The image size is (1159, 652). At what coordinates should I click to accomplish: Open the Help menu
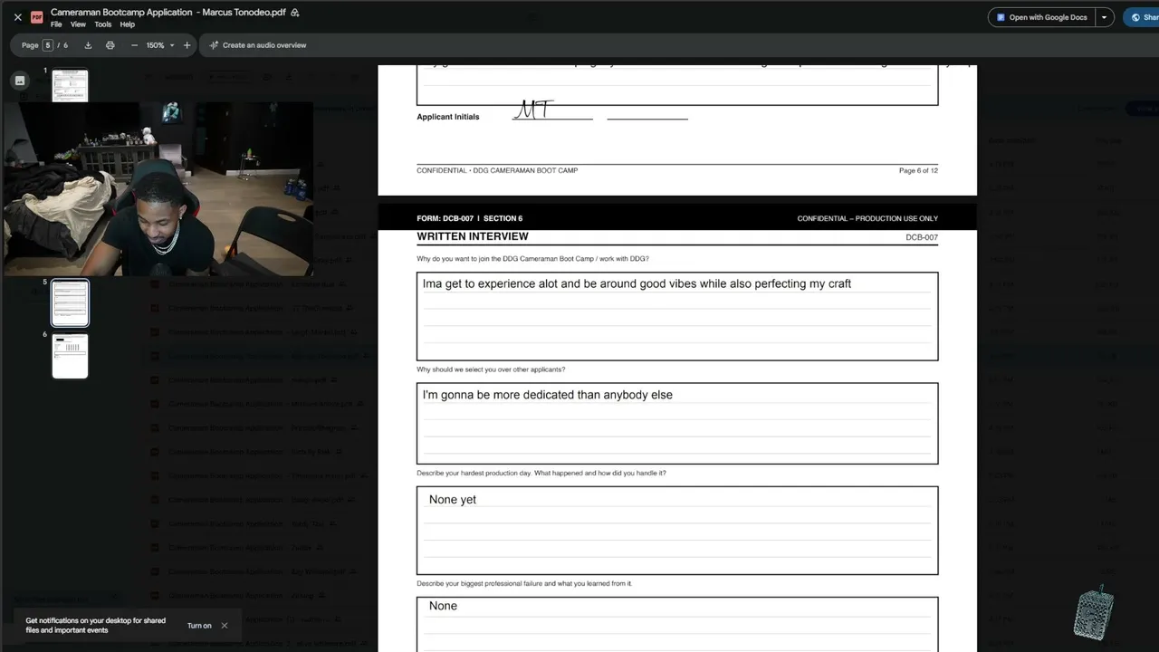(x=128, y=24)
